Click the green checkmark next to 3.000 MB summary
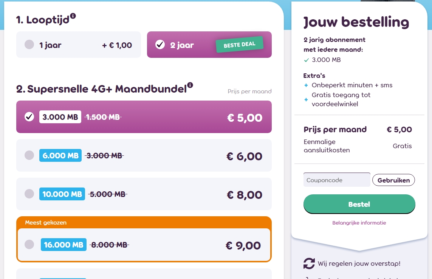Image resolution: width=432 pixels, height=279 pixels. pos(307,60)
